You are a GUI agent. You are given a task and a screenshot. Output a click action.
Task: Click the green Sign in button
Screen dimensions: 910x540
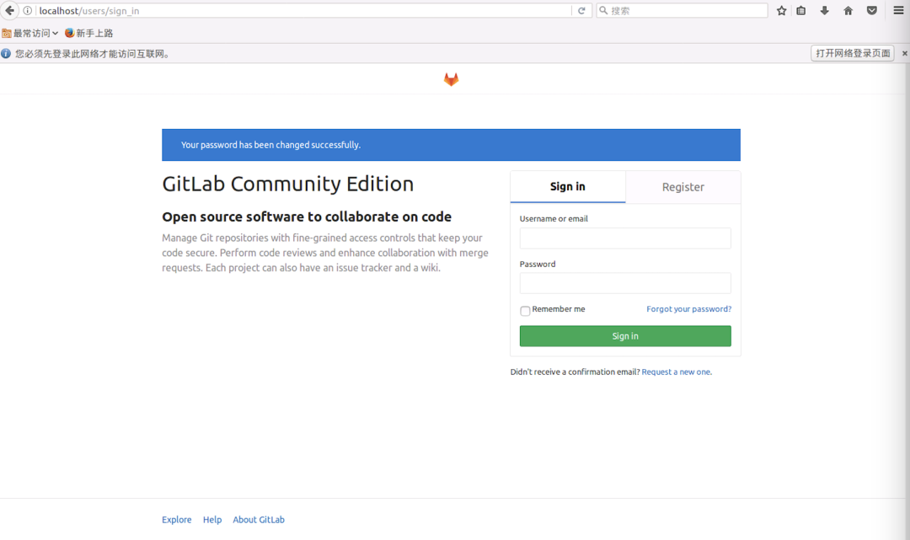625,336
